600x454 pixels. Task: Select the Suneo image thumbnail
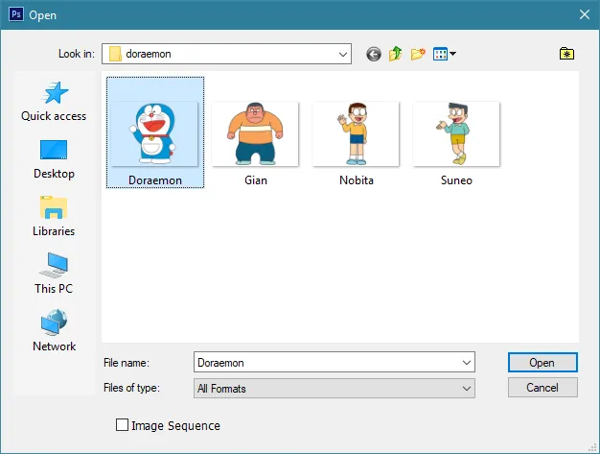[x=456, y=133]
